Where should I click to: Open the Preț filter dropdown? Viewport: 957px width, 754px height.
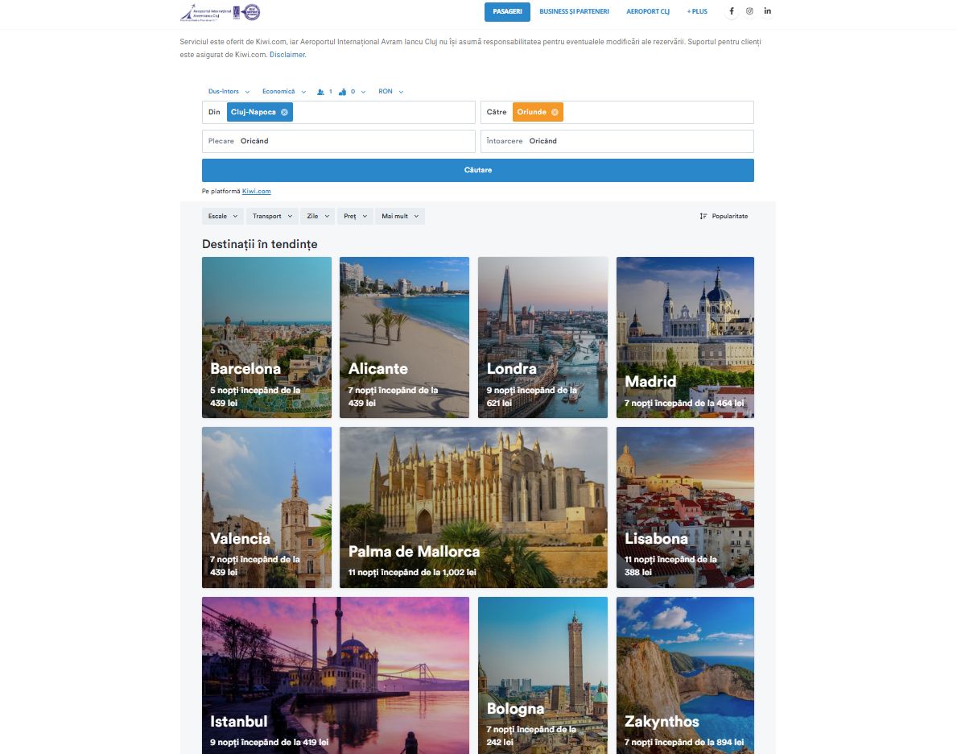355,217
